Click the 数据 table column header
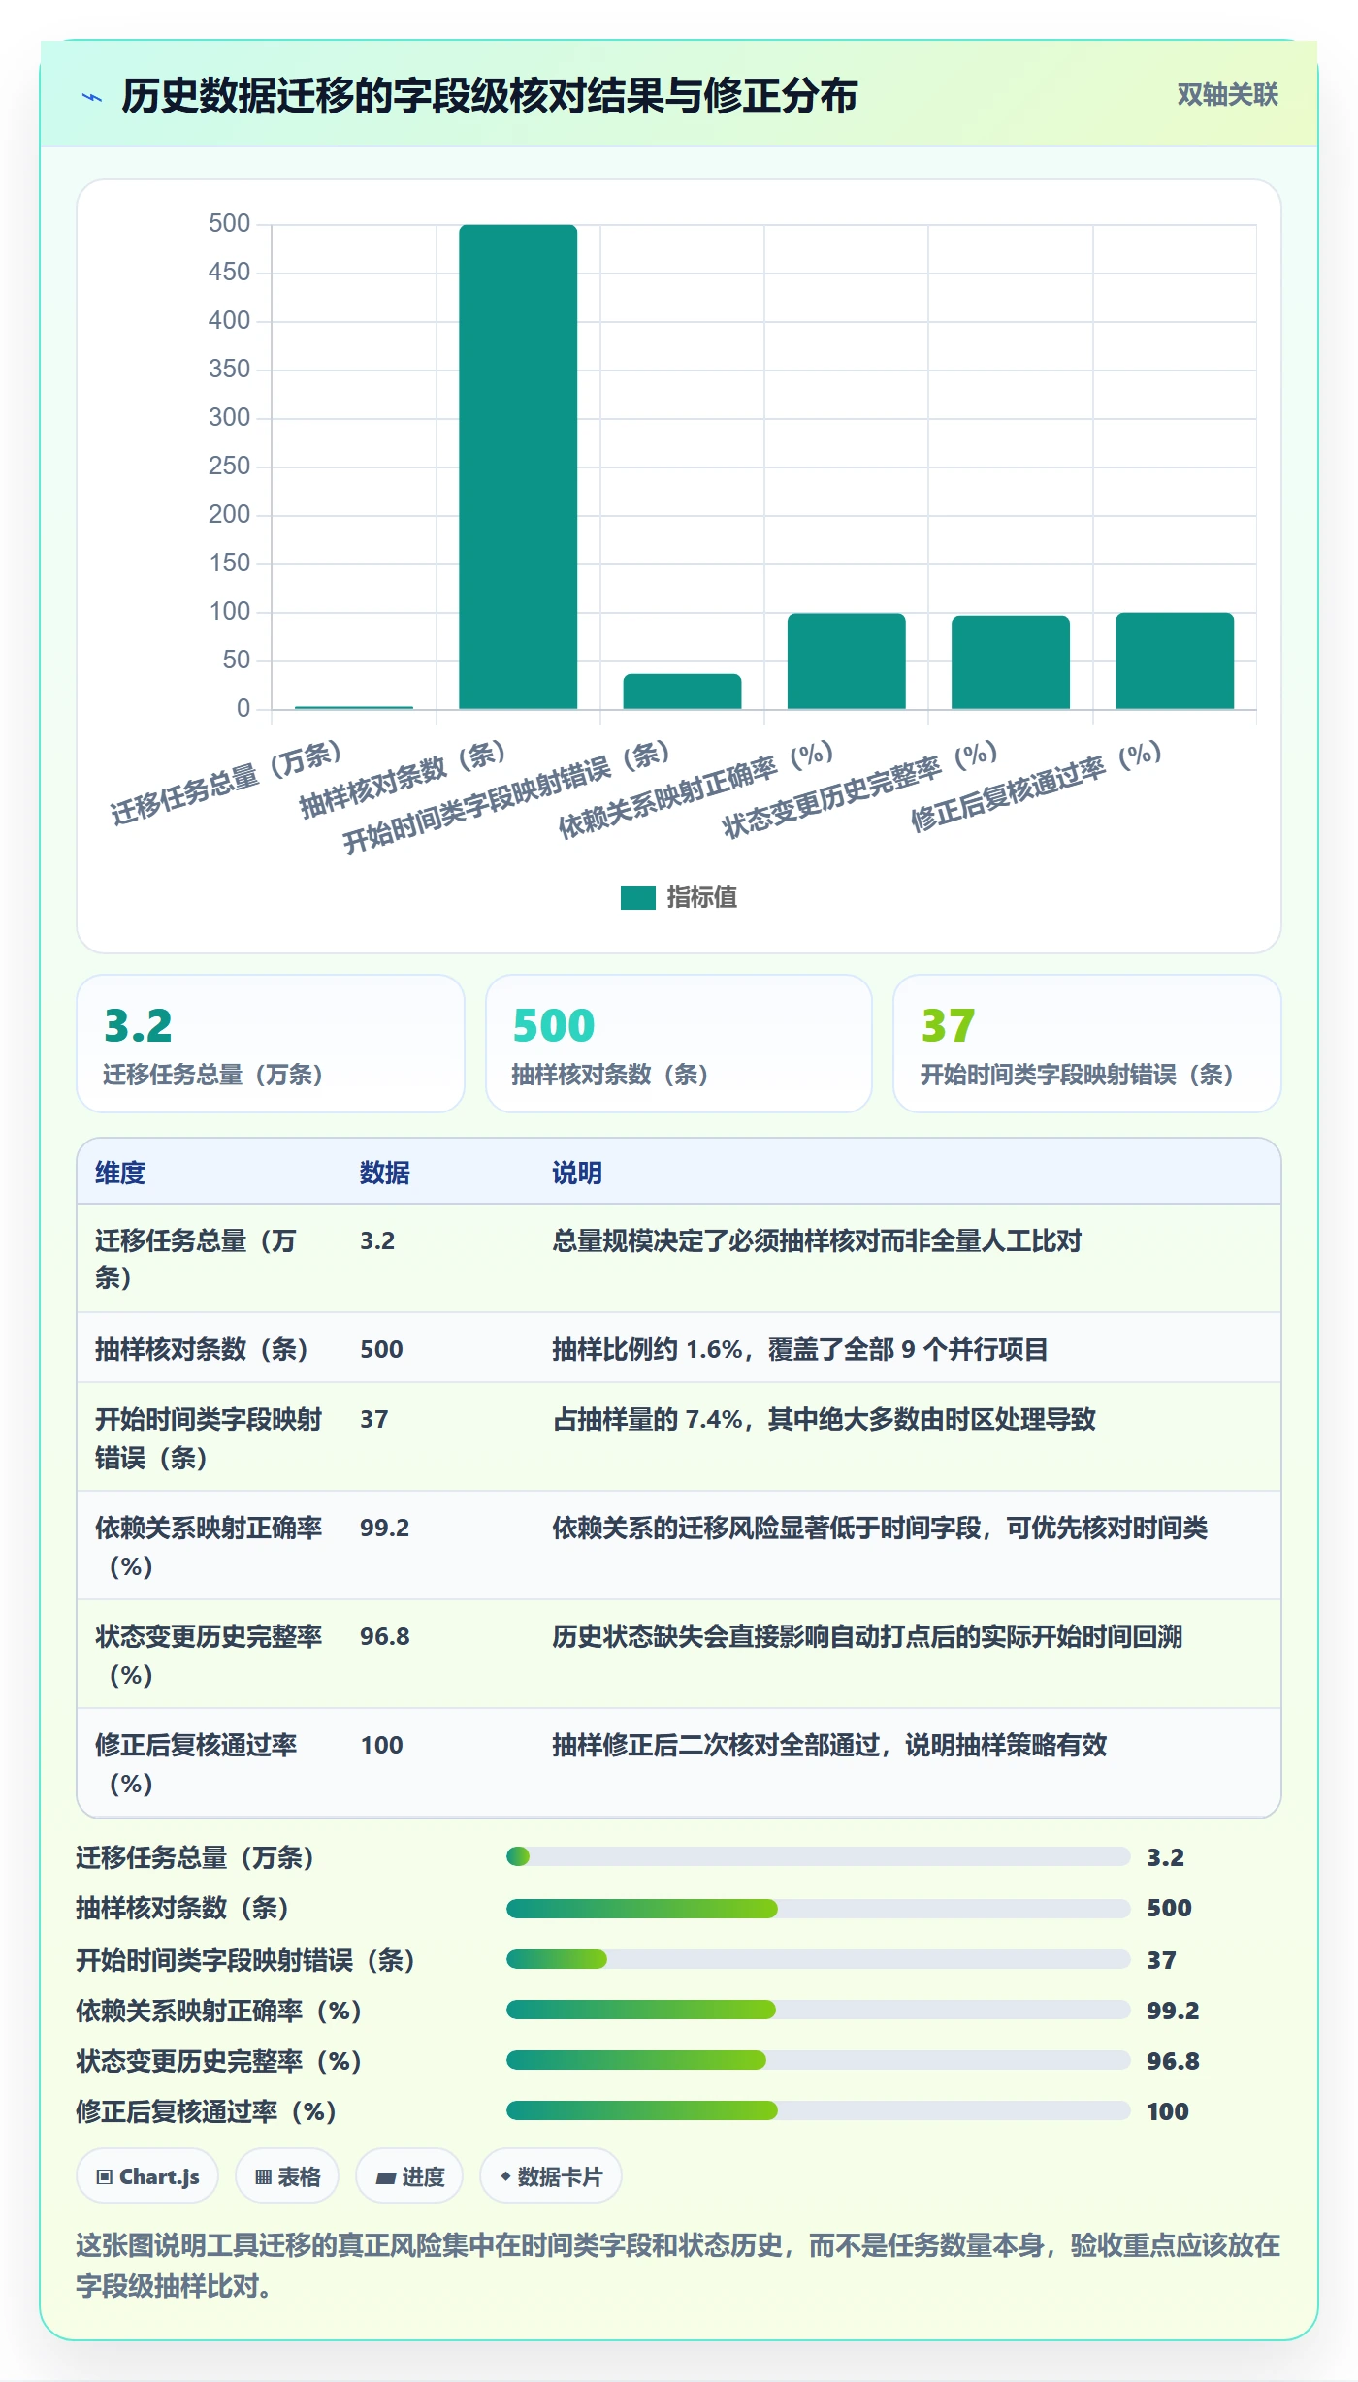Viewport: 1358px width, 2382px height. coord(385,1173)
